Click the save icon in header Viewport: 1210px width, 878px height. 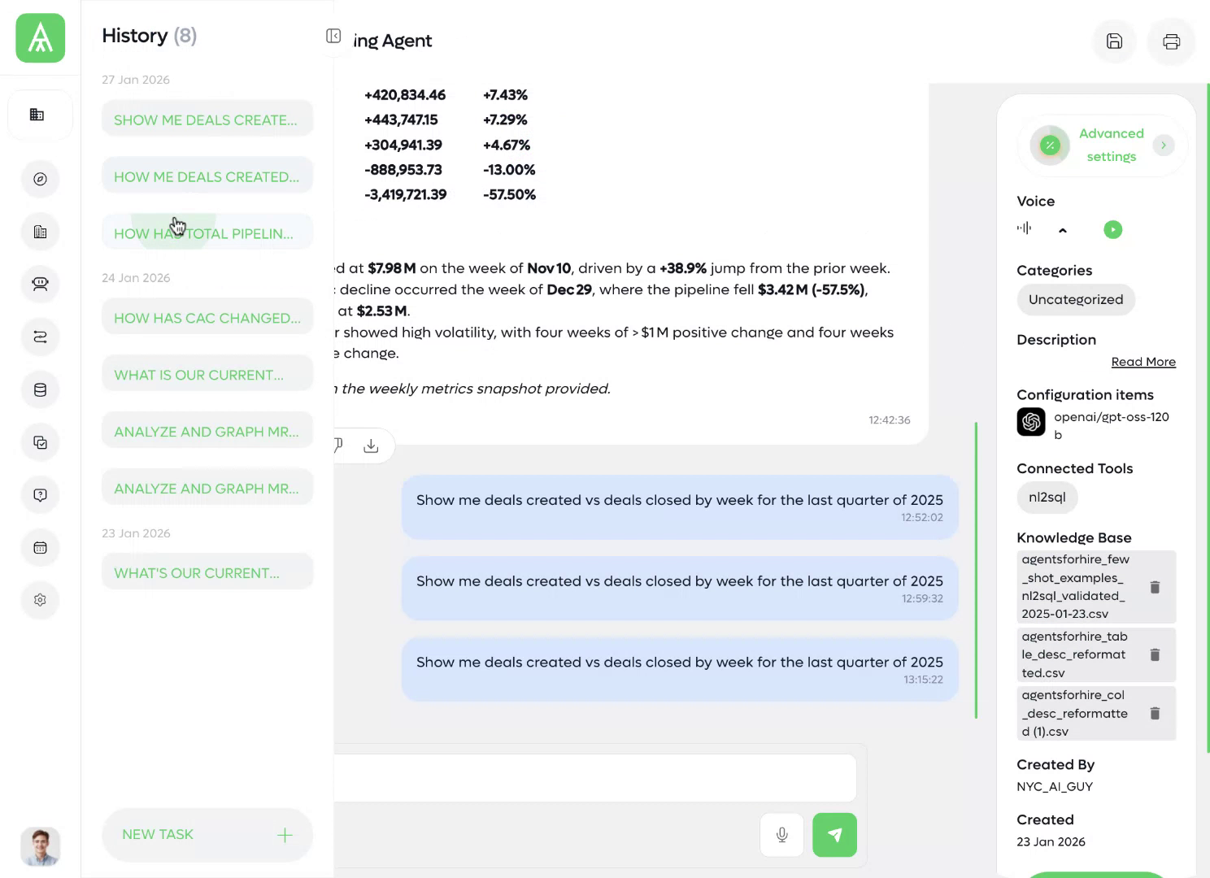click(x=1114, y=41)
